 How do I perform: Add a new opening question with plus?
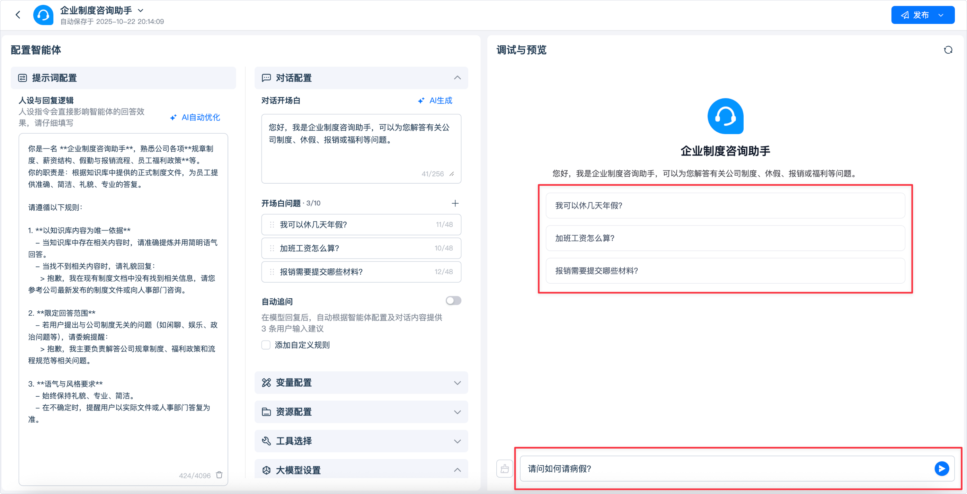point(455,203)
